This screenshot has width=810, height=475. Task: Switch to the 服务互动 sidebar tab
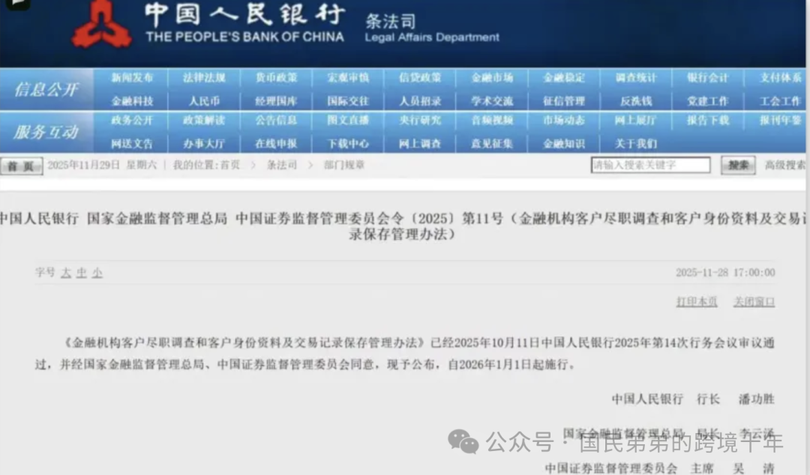coord(46,131)
